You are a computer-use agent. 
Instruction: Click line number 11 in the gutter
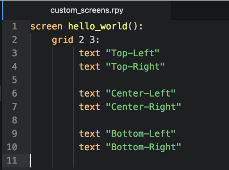click(12, 160)
